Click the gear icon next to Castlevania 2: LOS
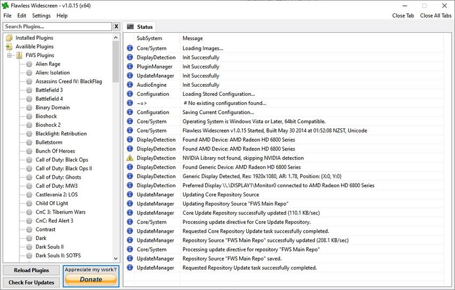Image resolution: width=455 pixels, height=290 pixels. point(29,195)
